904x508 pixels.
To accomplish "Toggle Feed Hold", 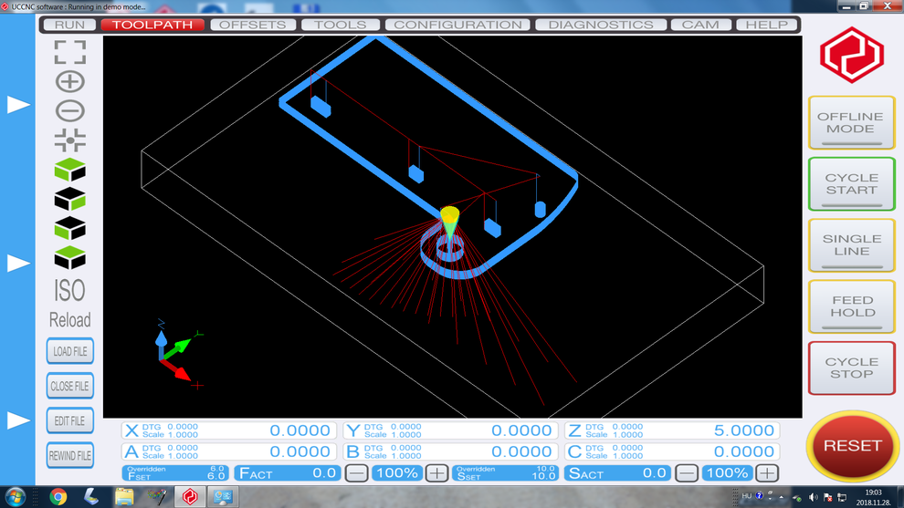I will (x=851, y=306).
